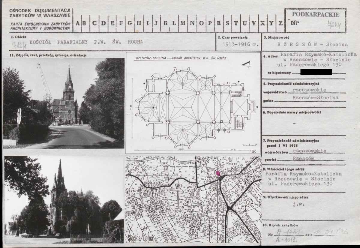
Task: Click the PODKARPACKIE stamp box
Action: [315, 20]
